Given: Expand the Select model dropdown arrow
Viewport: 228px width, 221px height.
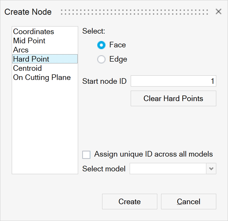Looking at the screenshot, I should pos(211,169).
